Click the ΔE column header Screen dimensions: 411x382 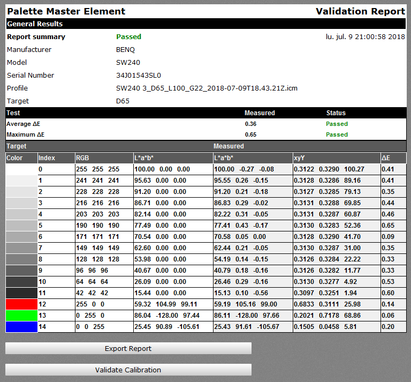point(386,158)
